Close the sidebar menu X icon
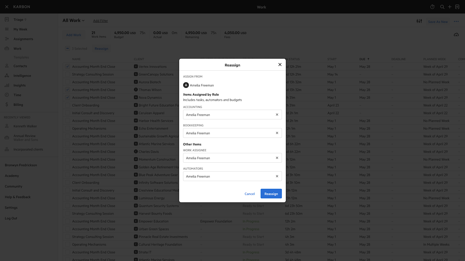The height and width of the screenshot is (261, 465). tap(7, 7)
